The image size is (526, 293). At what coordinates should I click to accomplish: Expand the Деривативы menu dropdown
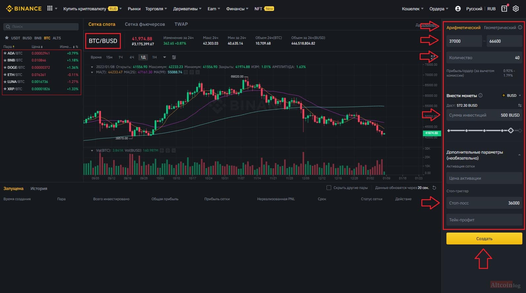click(187, 9)
